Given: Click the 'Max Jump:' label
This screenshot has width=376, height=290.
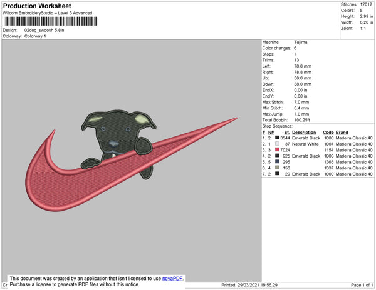Looking at the screenshot, I should (x=273, y=114).
